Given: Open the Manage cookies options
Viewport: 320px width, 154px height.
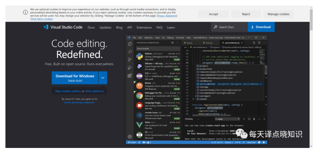Looking at the screenshot, I should [278, 14].
